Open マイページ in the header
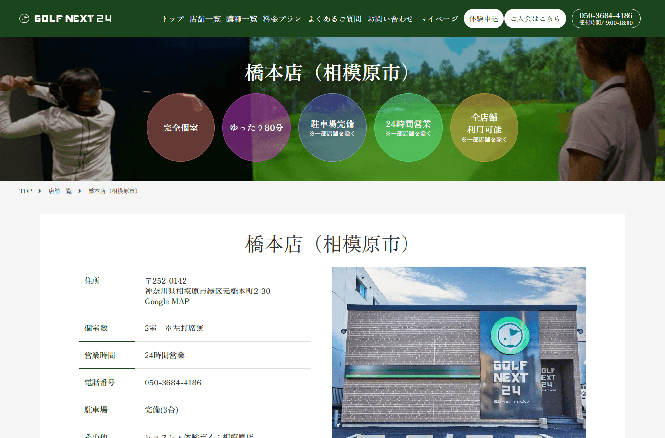 tap(439, 19)
